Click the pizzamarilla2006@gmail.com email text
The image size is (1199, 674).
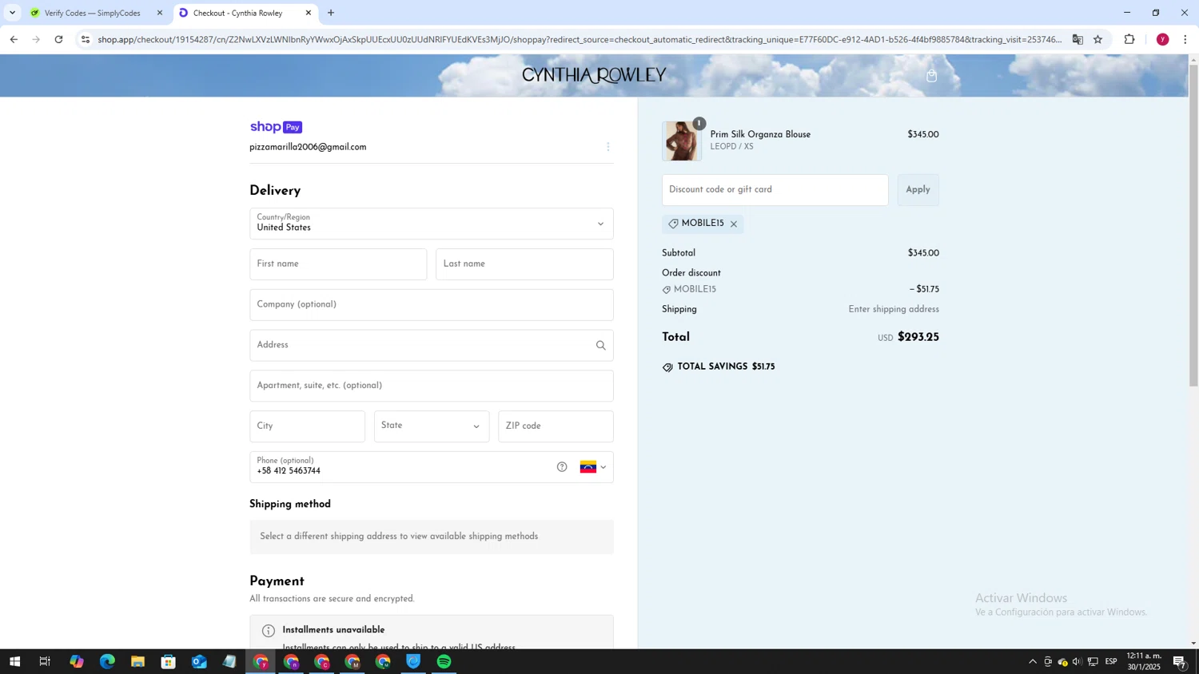[x=308, y=147]
